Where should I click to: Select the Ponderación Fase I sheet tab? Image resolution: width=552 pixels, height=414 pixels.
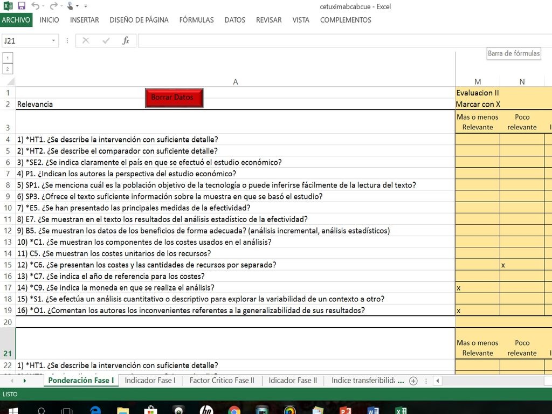tap(81, 381)
